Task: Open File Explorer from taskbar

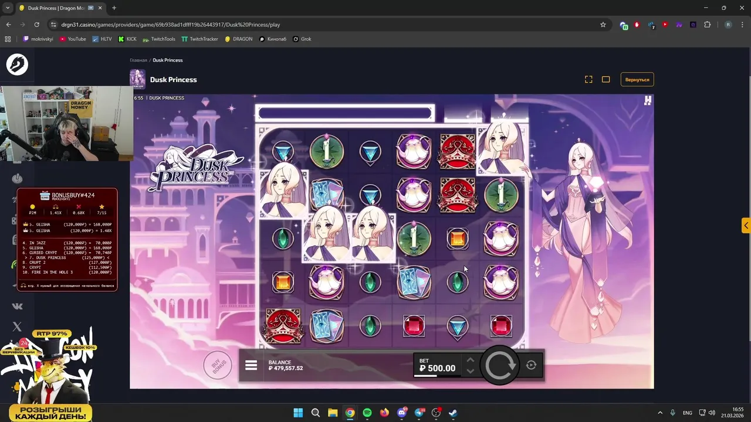Action: 333,413
